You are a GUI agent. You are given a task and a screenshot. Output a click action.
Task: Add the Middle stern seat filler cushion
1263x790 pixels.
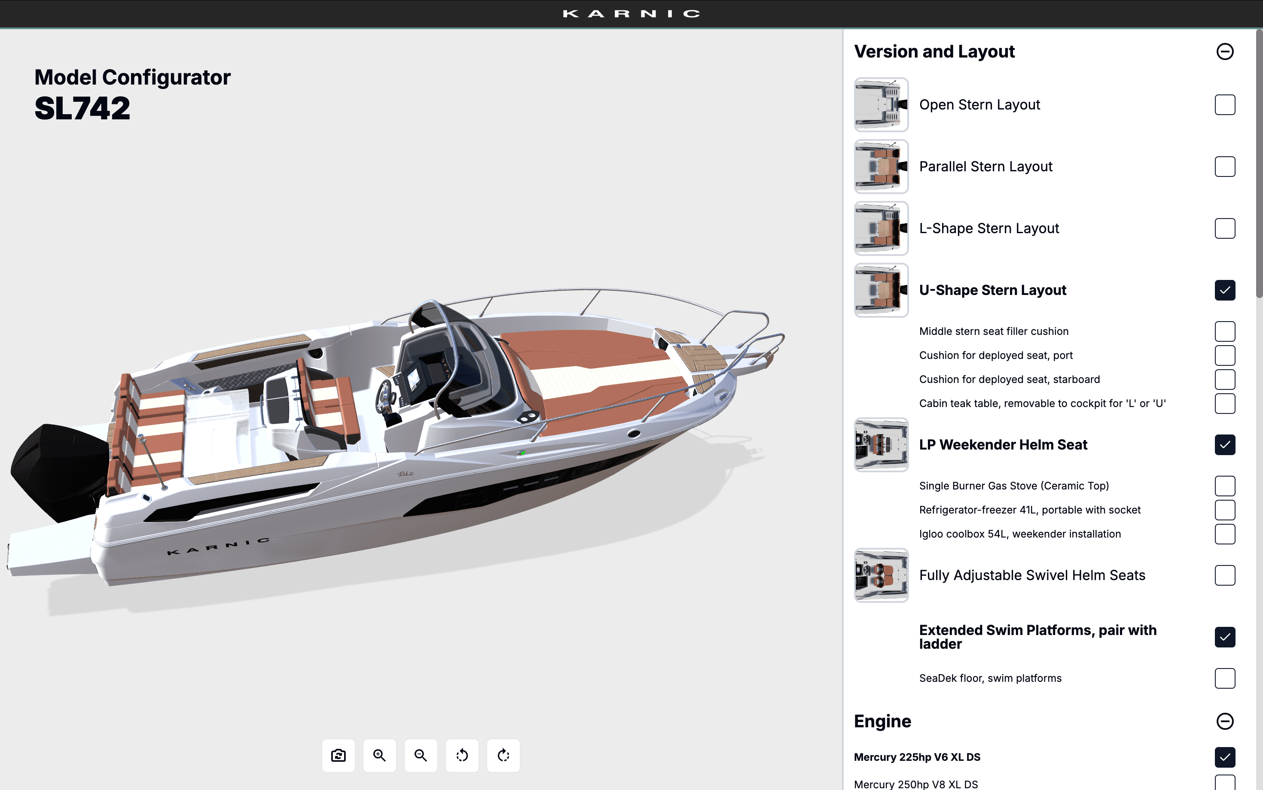tap(1225, 331)
